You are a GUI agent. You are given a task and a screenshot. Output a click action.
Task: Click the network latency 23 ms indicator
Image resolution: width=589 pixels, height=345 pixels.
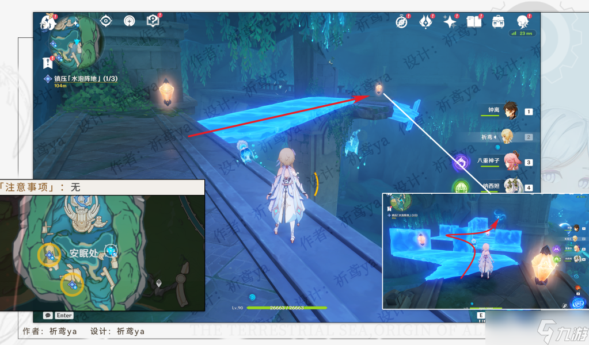(x=522, y=33)
